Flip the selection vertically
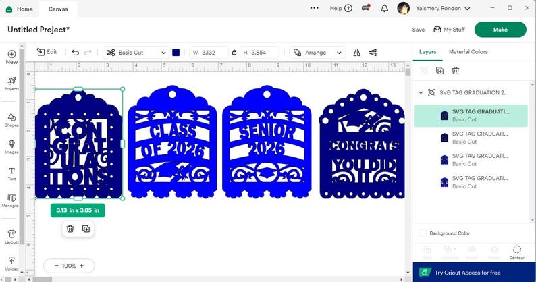This screenshot has height=282, width=536. click(x=373, y=53)
